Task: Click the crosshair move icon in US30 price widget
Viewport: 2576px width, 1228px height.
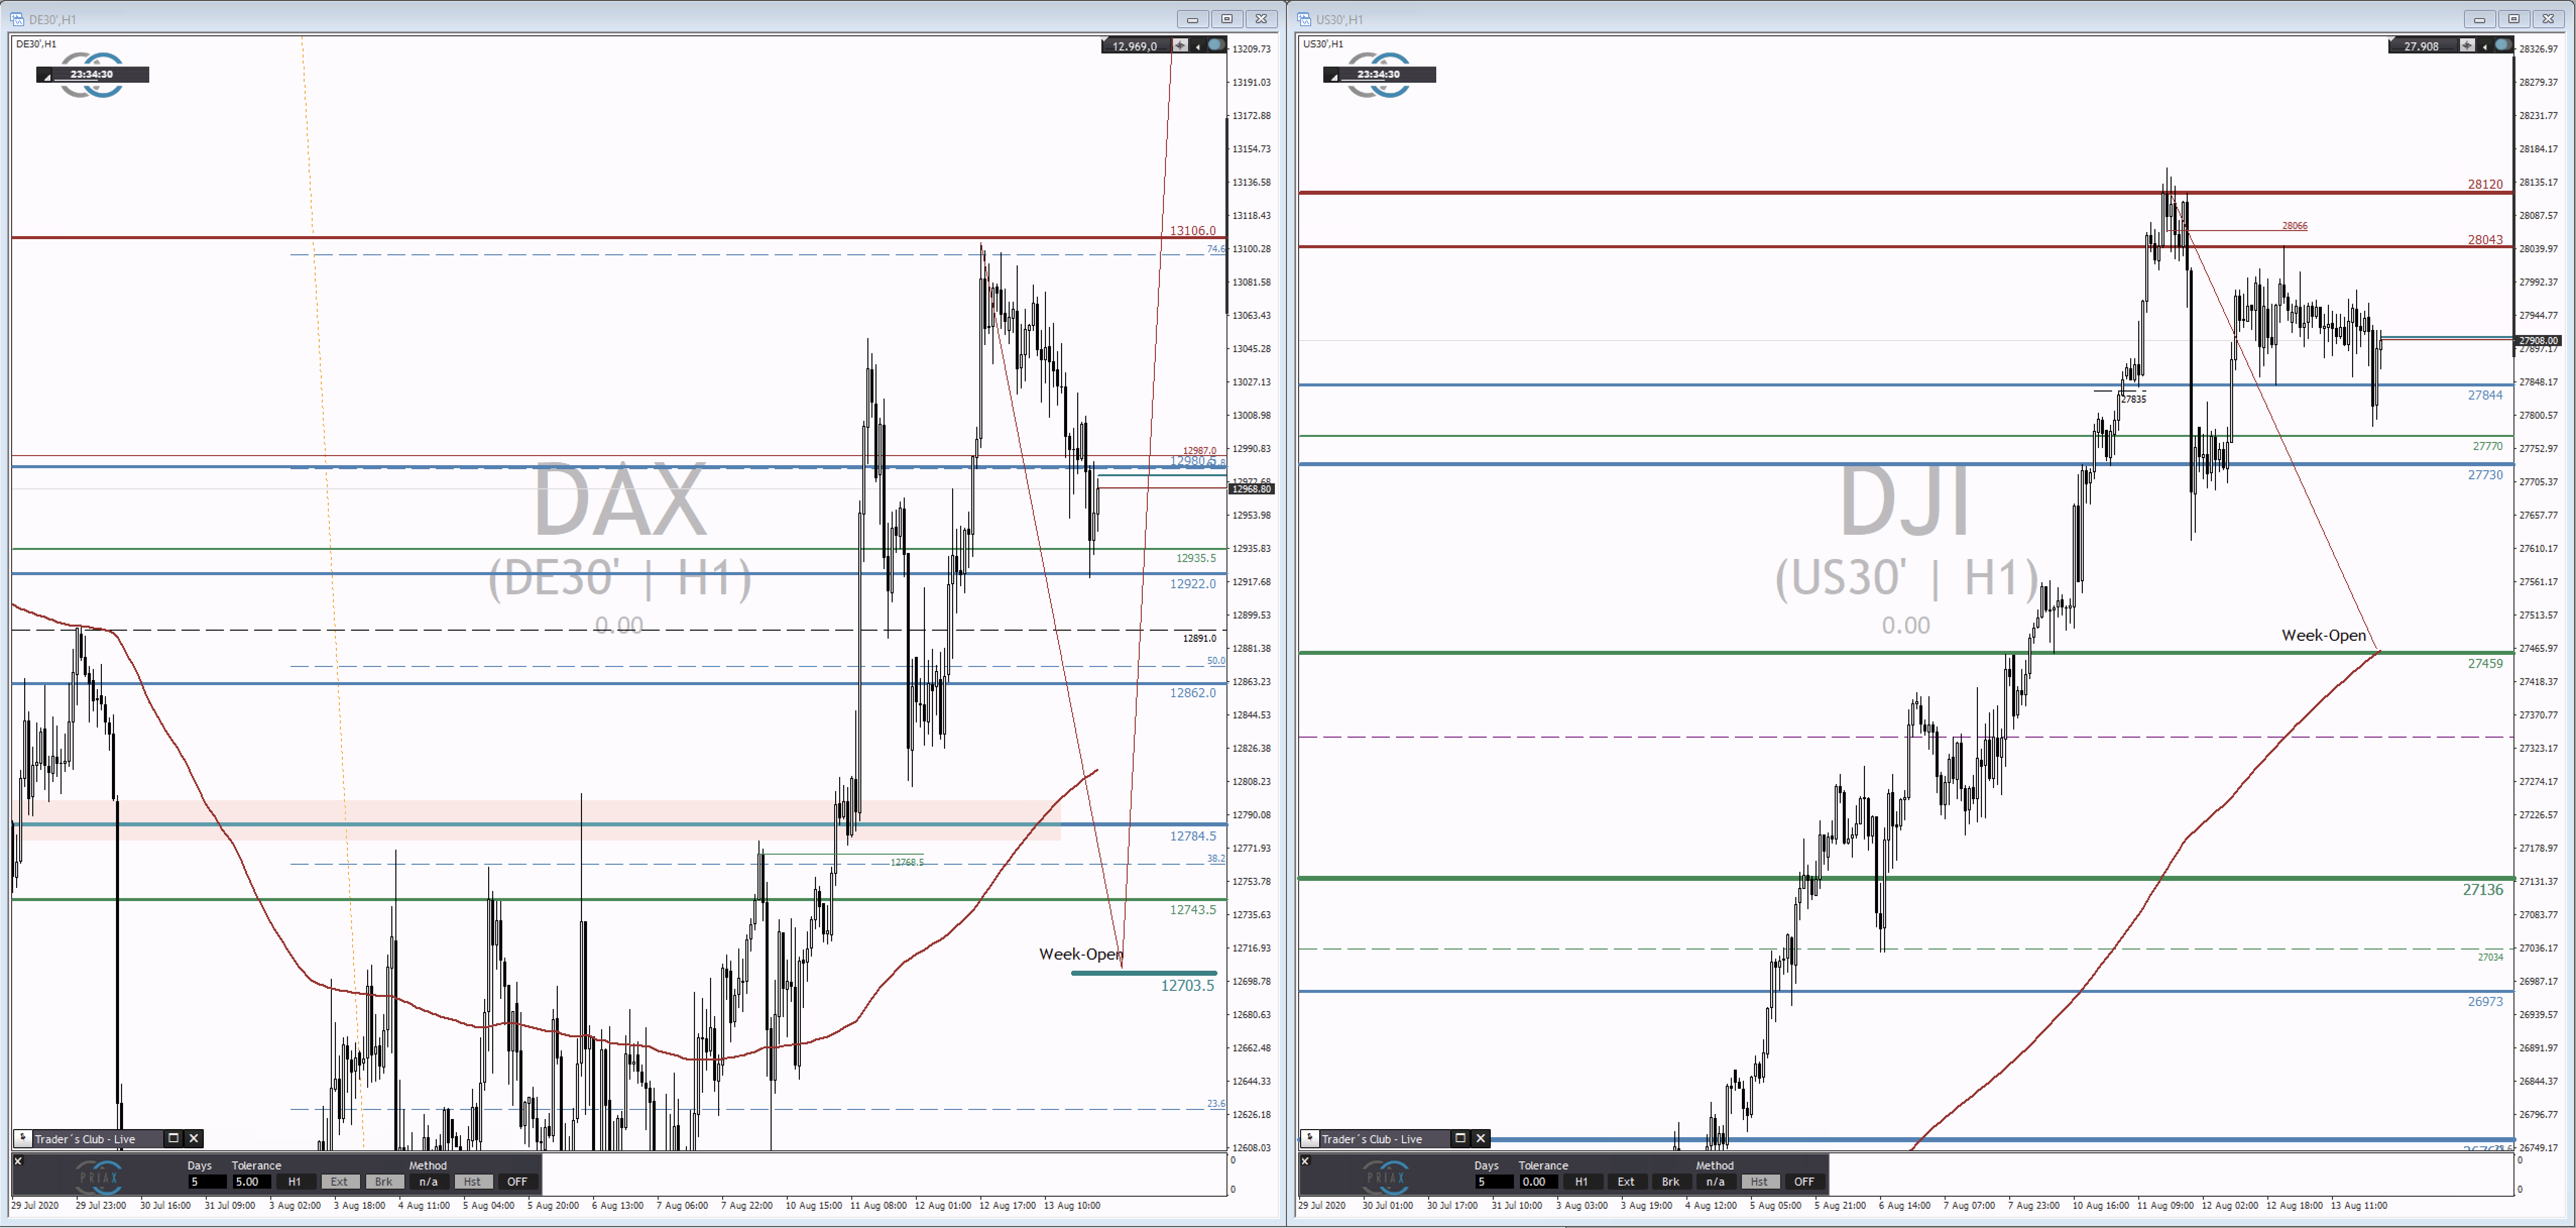Action: tap(2468, 45)
